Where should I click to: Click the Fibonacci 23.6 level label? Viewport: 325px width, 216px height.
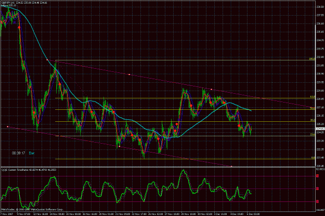click(313, 135)
